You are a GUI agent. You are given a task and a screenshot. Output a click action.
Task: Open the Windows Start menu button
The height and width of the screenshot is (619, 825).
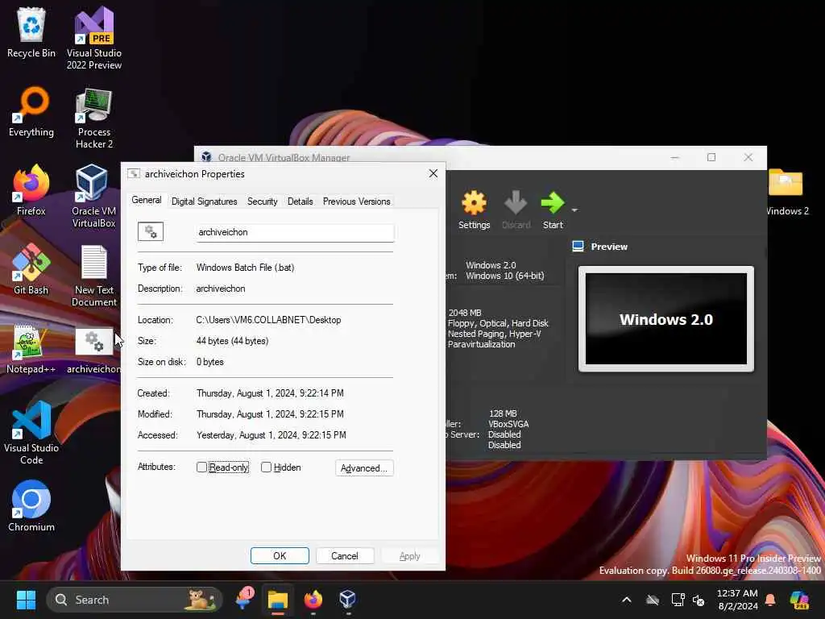click(x=26, y=600)
